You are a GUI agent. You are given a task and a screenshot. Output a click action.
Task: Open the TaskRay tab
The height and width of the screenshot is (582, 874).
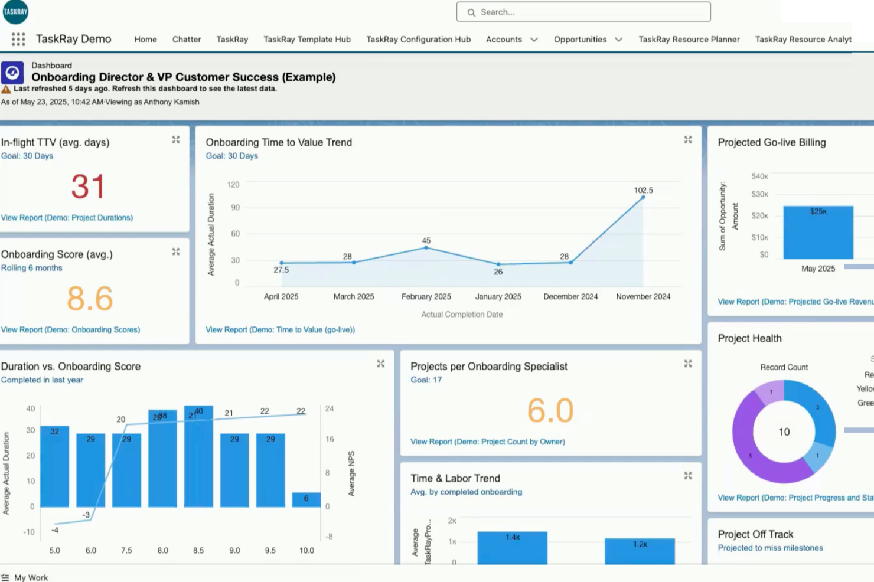[232, 40]
